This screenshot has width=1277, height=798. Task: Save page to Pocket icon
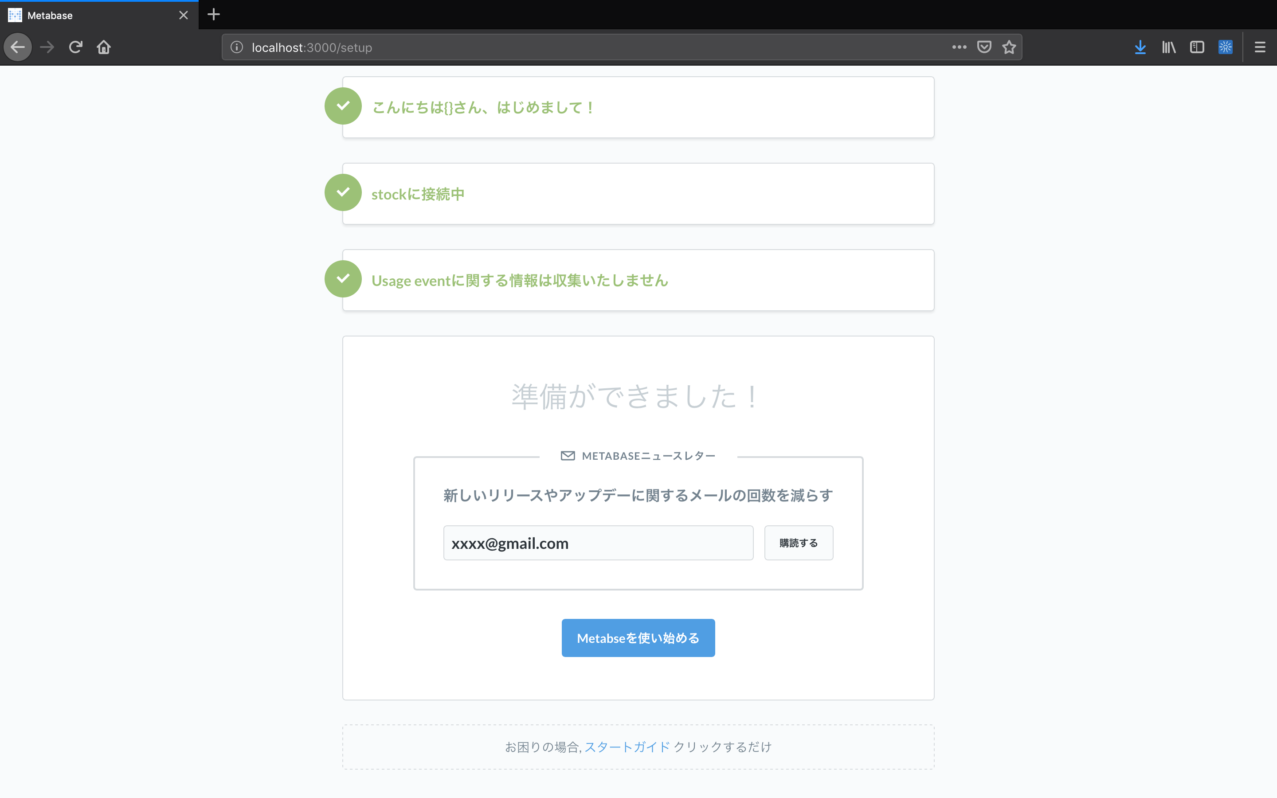tap(984, 47)
